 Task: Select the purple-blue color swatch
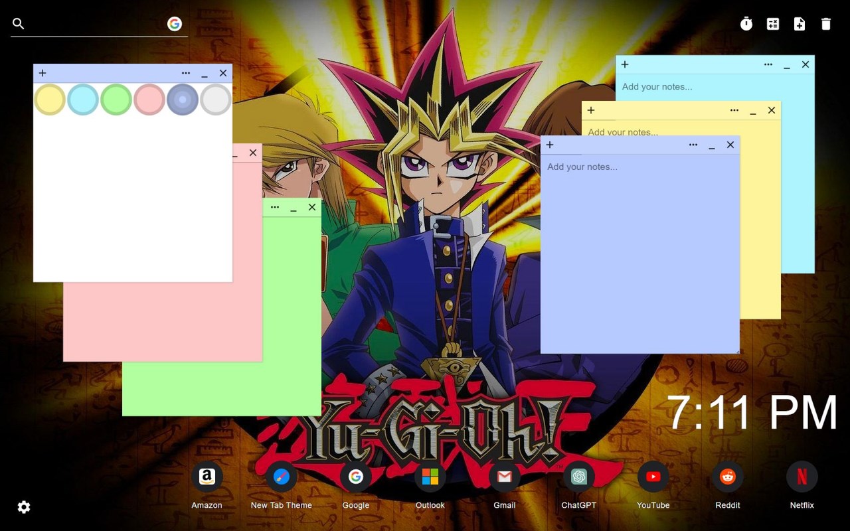click(183, 100)
